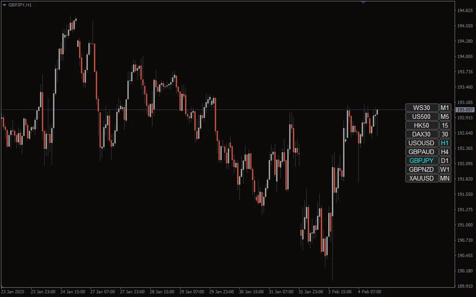Open the GBPAUD chart
The width and height of the screenshot is (476, 297).
click(421, 152)
